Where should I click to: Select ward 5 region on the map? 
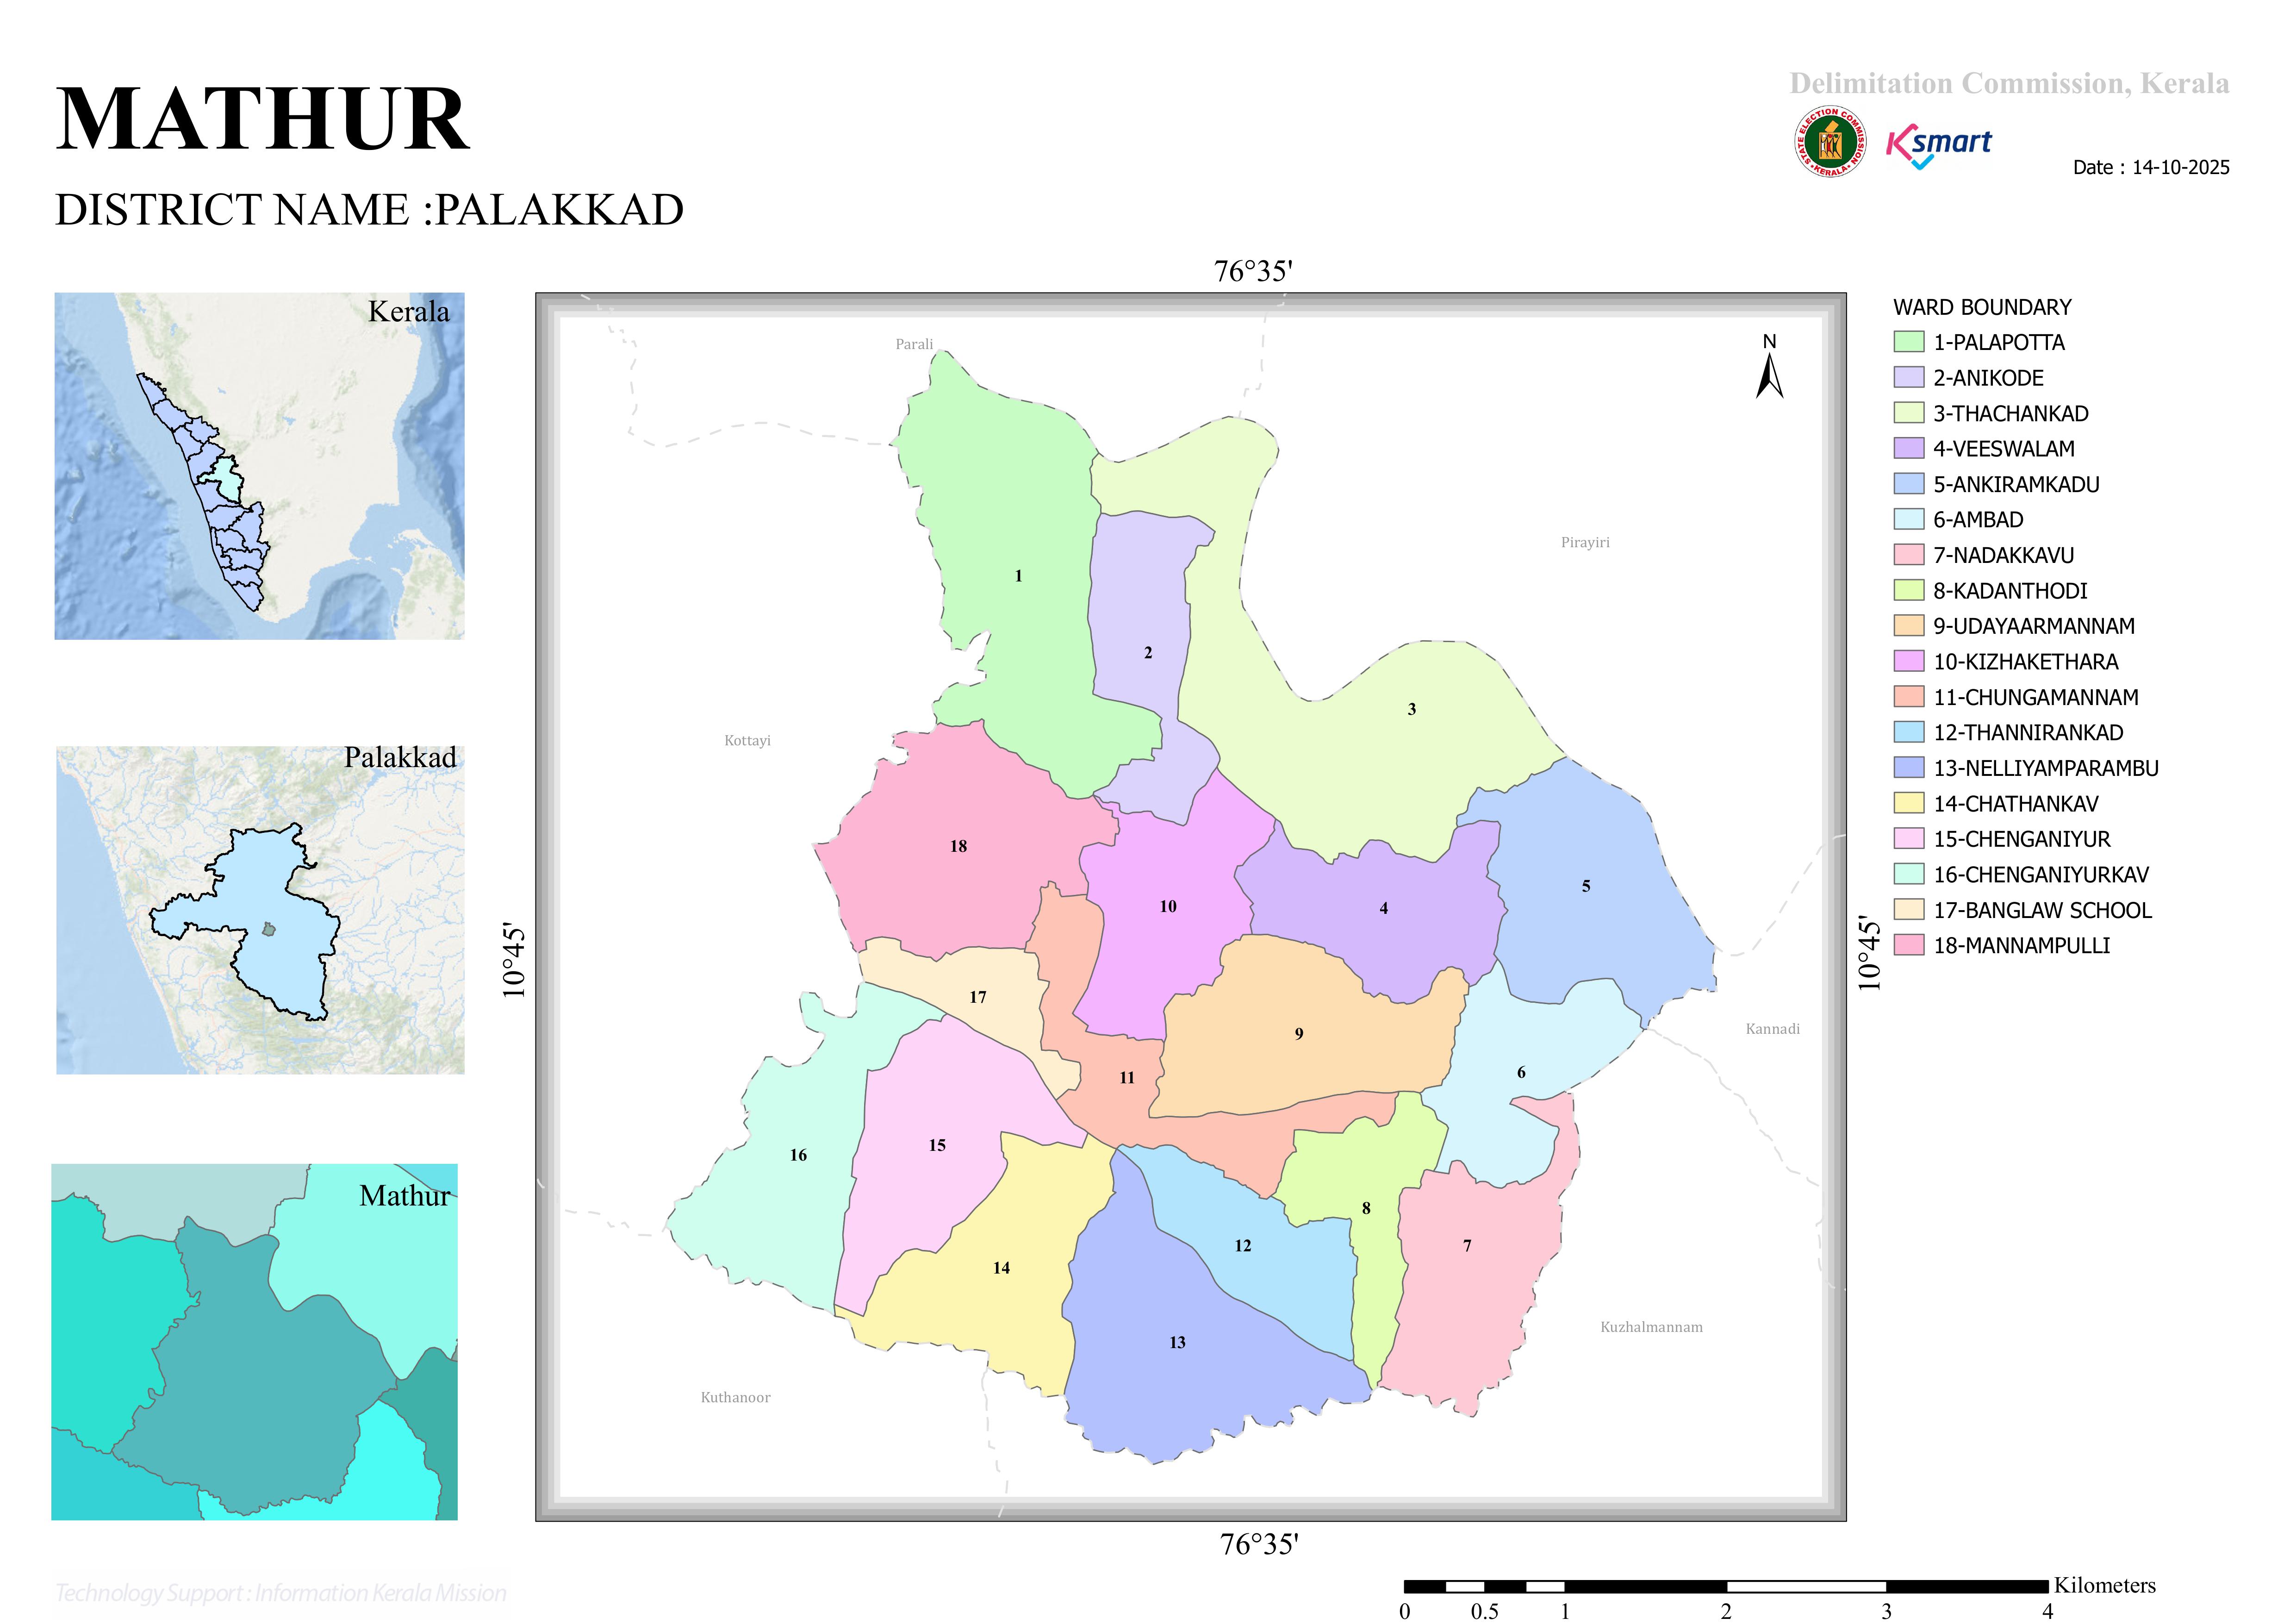pyautogui.click(x=1586, y=887)
